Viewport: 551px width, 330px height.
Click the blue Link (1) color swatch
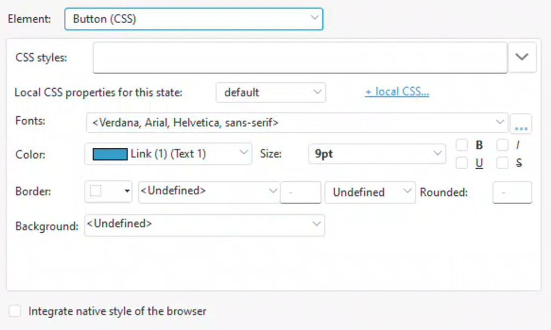(110, 154)
